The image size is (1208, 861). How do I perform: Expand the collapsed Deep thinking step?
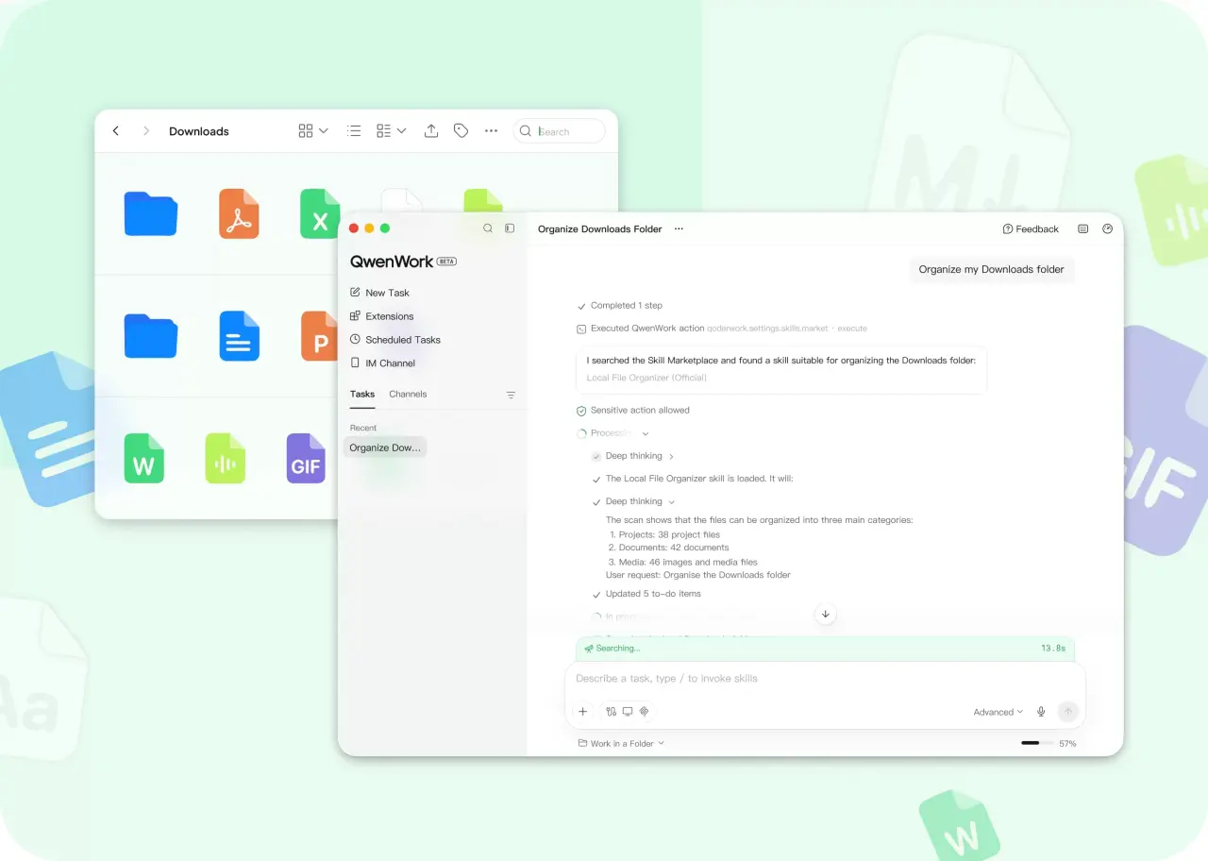coord(633,456)
